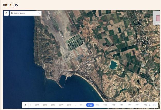Viewport: 161px width, 110px height.
Task: Open the minimap thumbnail in corner
Action: click(157, 18)
